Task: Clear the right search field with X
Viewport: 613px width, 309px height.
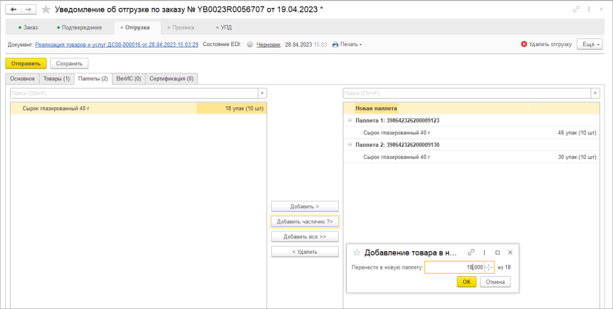Action: (x=595, y=94)
